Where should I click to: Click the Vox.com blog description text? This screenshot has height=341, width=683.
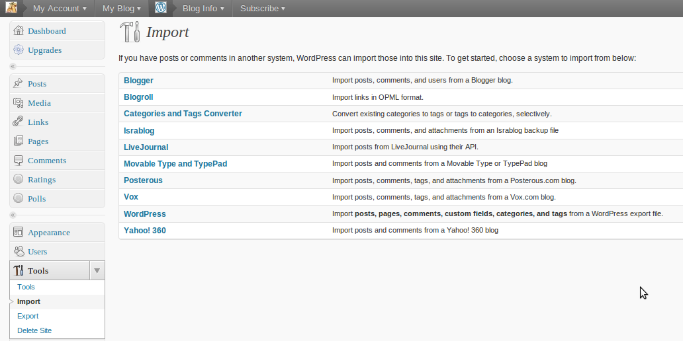(444, 197)
